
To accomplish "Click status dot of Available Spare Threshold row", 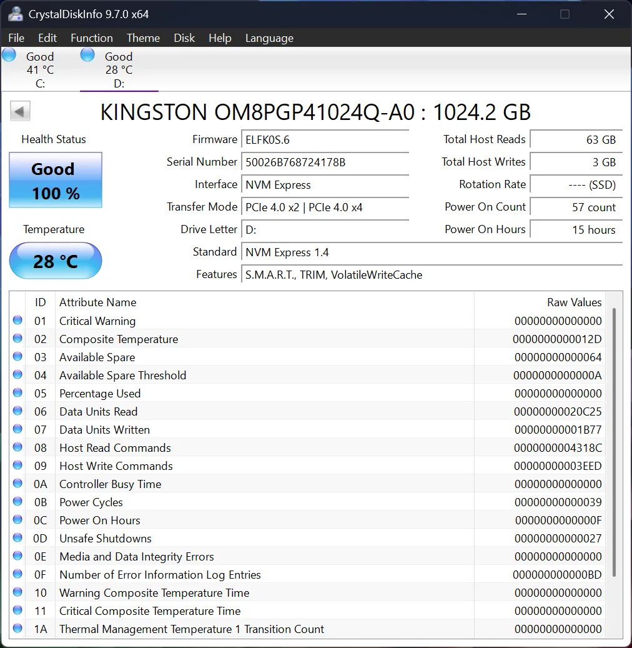I will [17, 374].
